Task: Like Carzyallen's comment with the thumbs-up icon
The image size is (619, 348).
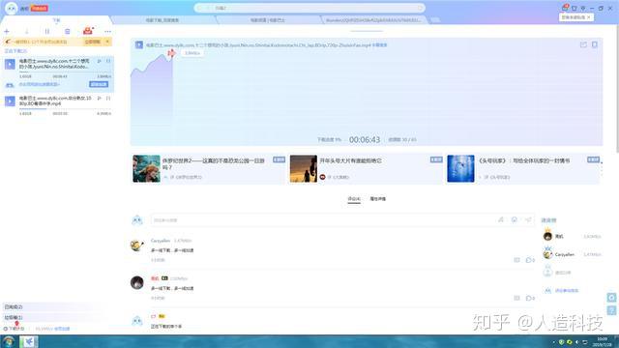Action: pos(529,260)
